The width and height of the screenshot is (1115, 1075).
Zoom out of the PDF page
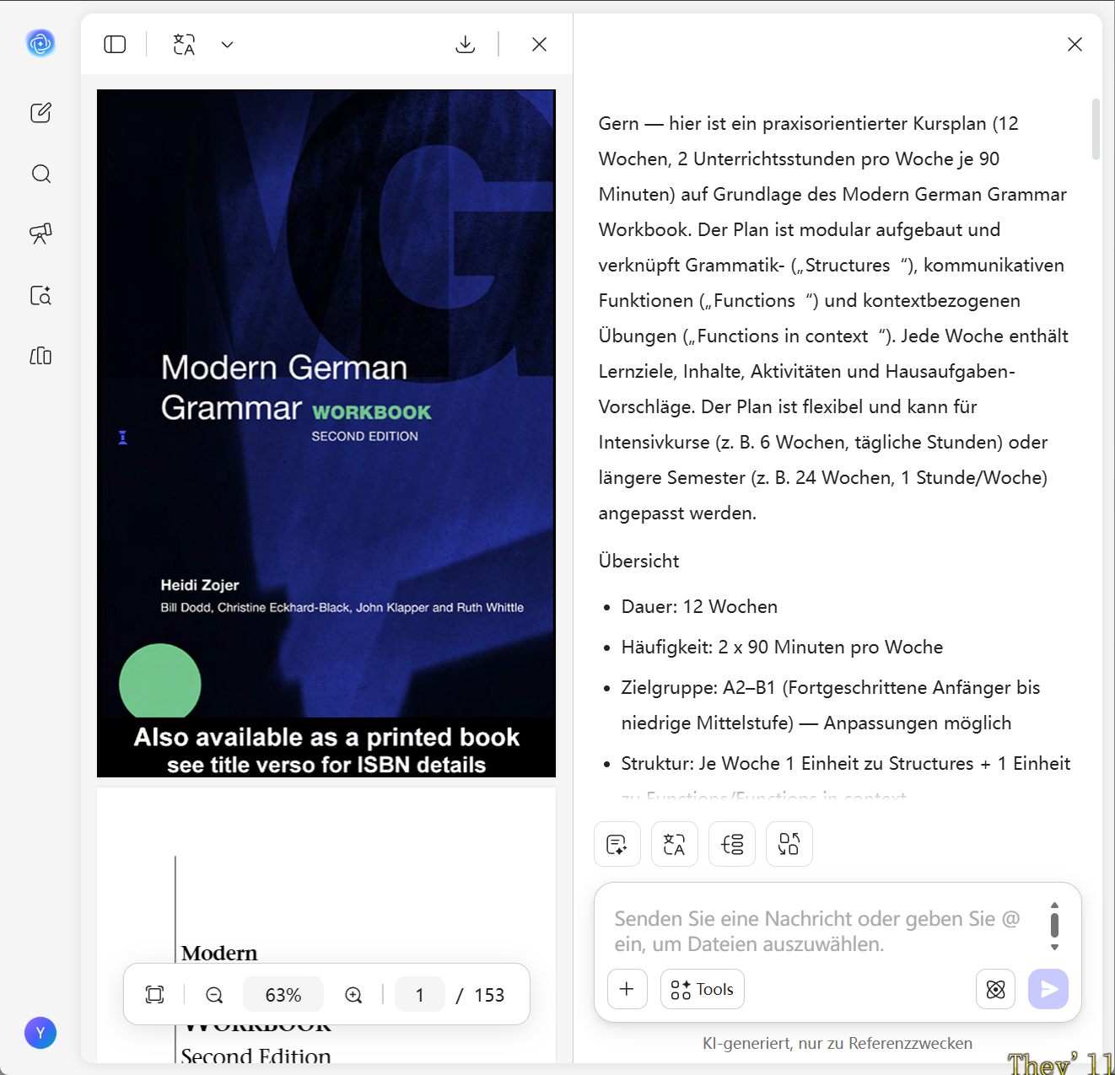214,995
